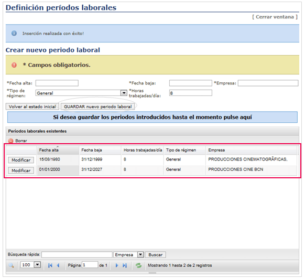The height and width of the screenshot is (279, 305).
Task: Click GUARDAR nuevo periodo laboral button
Action: click(98, 106)
